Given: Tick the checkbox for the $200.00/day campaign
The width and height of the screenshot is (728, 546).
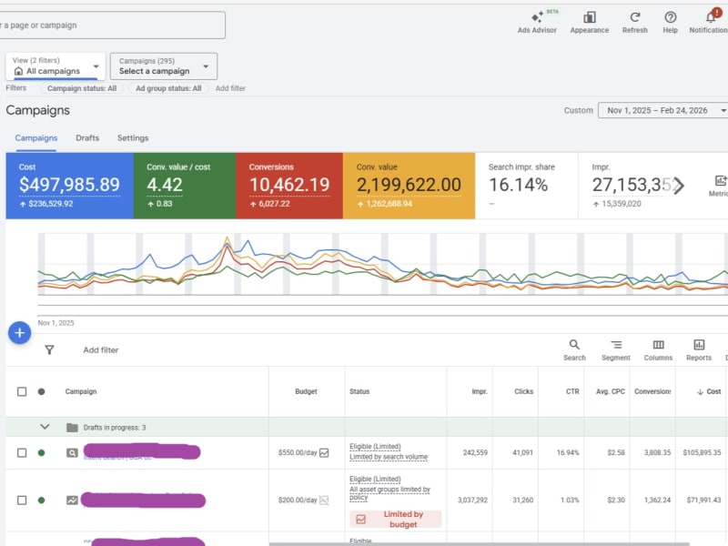Looking at the screenshot, I should click(22, 500).
